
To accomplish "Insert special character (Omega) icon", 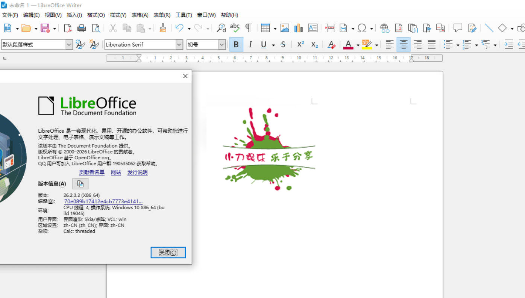I will click(x=362, y=28).
